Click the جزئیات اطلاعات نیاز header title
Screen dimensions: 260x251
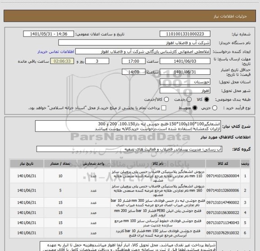point(230,16)
